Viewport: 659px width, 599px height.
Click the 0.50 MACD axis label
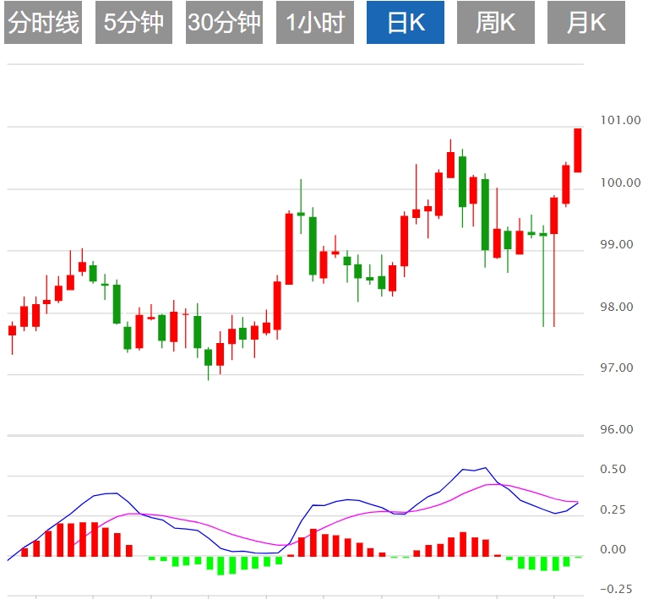pos(613,469)
